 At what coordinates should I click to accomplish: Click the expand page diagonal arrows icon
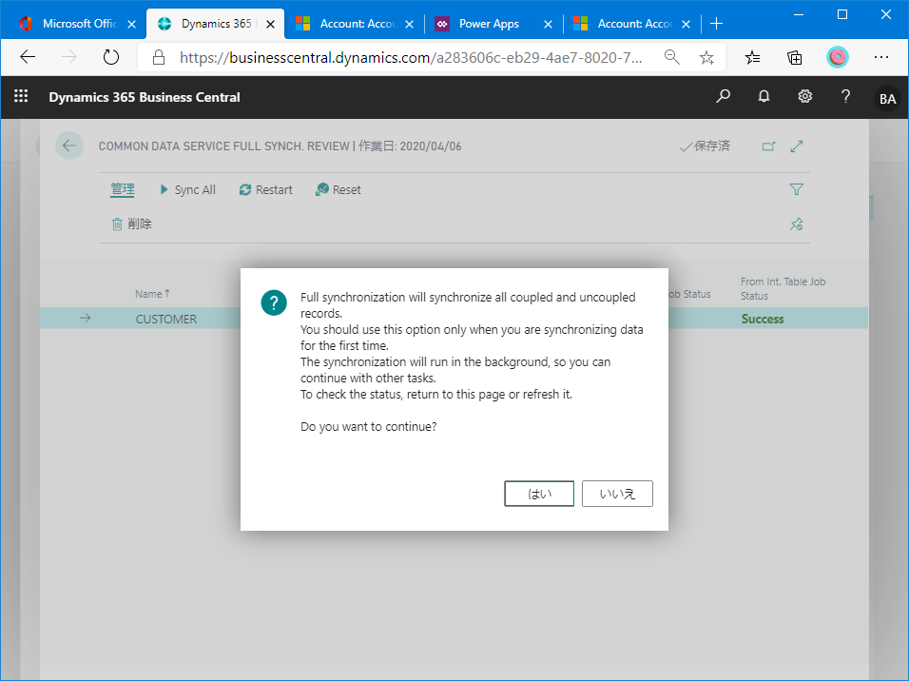click(797, 146)
